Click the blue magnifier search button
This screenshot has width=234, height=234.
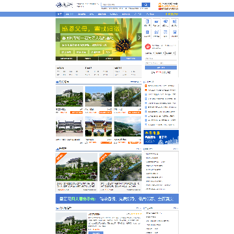click(146, 5)
